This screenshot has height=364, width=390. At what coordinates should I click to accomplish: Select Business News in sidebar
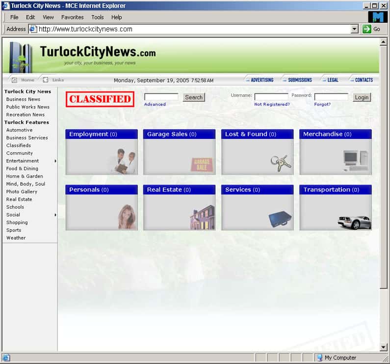tap(23, 99)
